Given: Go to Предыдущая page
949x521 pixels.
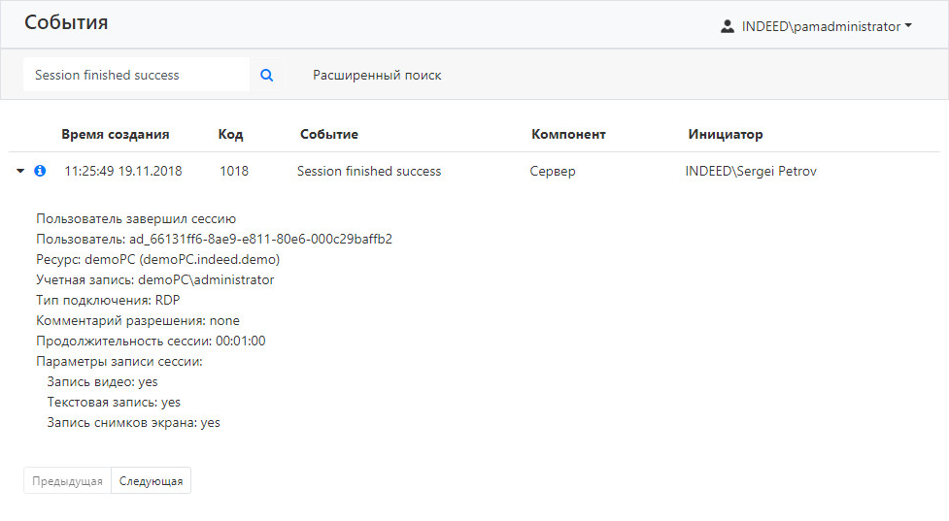Looking at the screenshot, I should click(x=67, y=481).
